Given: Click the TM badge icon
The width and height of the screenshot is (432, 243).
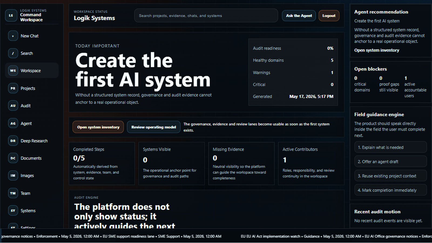Looking at the screenshot, I should (13, 193).
